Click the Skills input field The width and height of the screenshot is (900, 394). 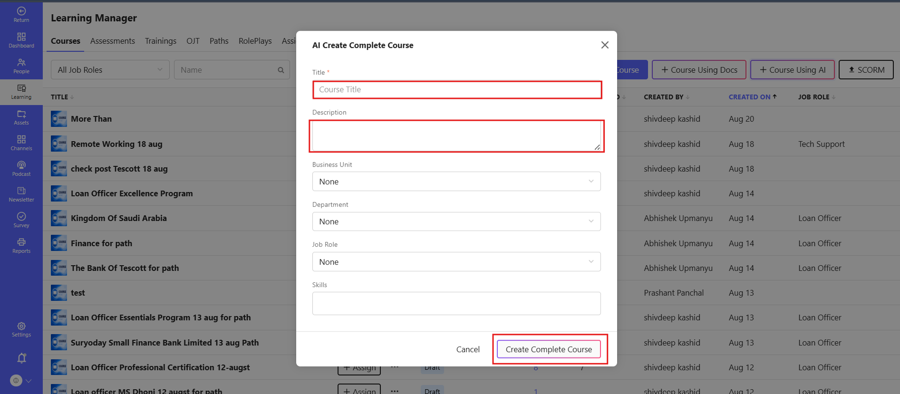pos(456,303)
